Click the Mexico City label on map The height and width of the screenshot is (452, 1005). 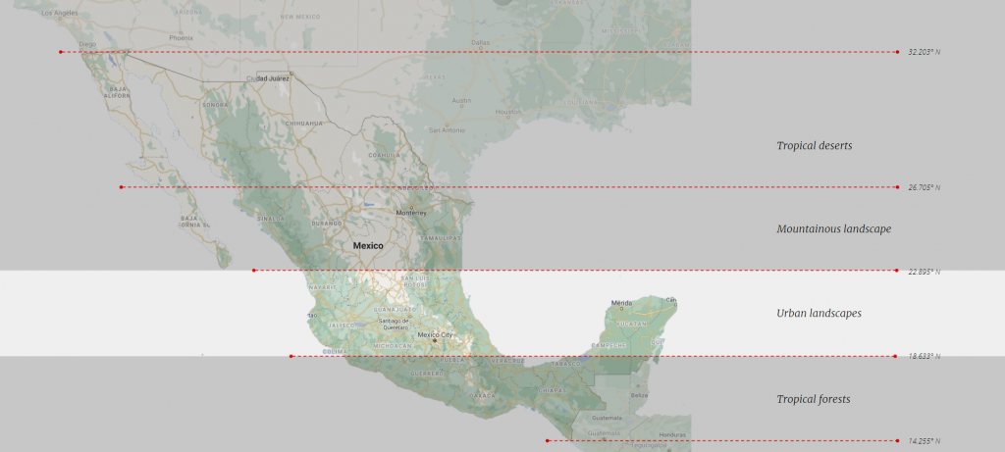pyautogui.click(x=435, y=334)
